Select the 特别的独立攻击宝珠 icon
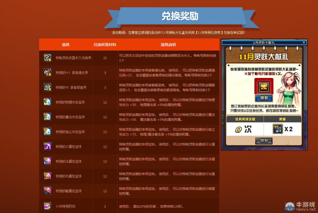The width and height of the screenshot is (318, 213). click(x=47, y=132)
